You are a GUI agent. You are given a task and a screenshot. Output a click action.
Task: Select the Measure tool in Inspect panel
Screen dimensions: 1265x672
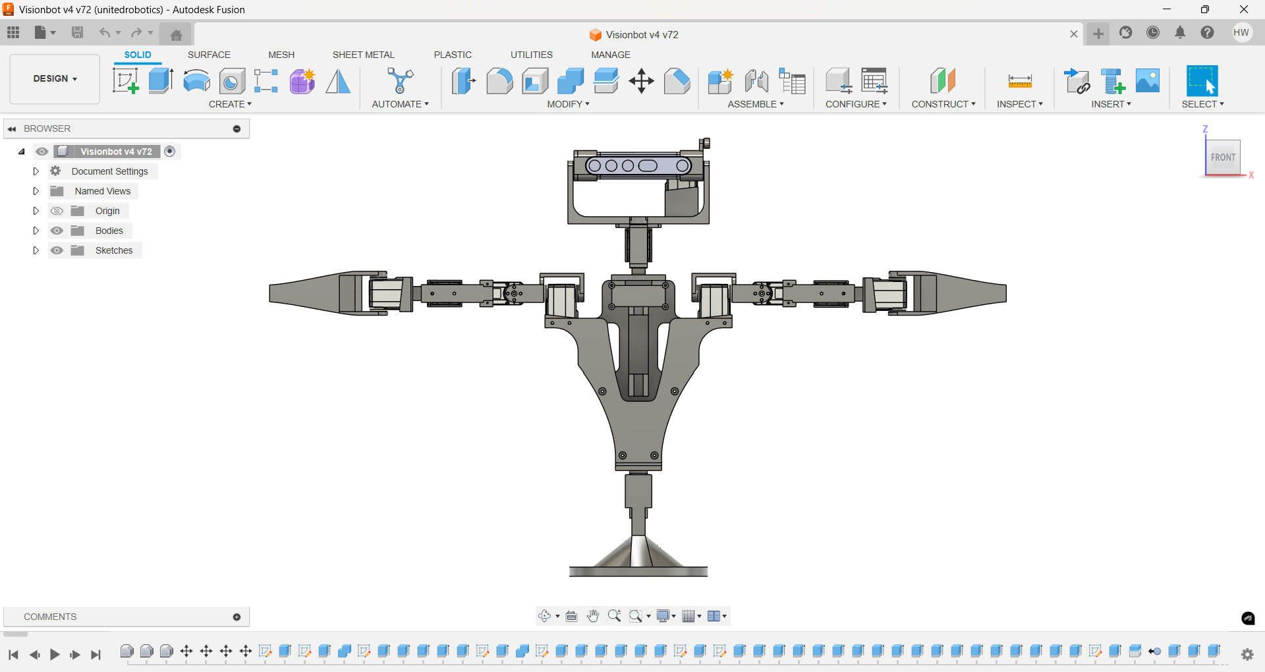(x=1019, y=80)
